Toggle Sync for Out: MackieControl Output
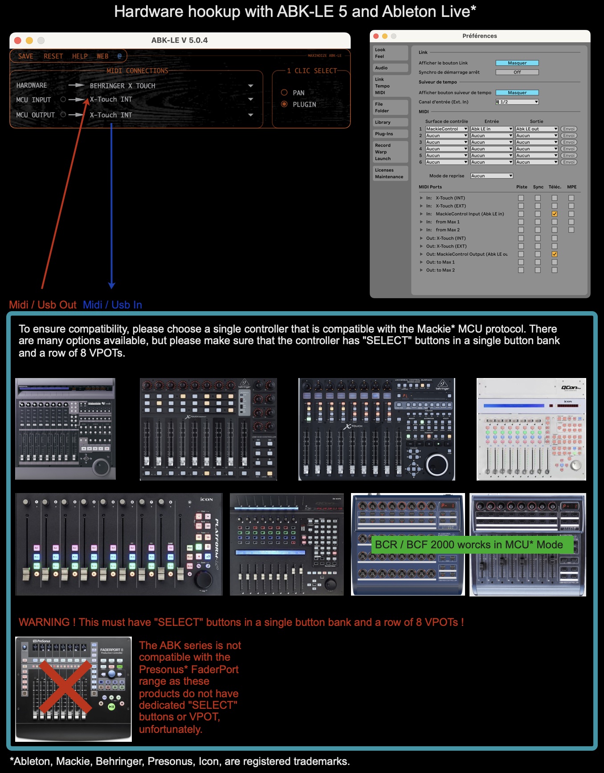Image resolution: width=604 pixels, height=773 pixels. [538, 254]
